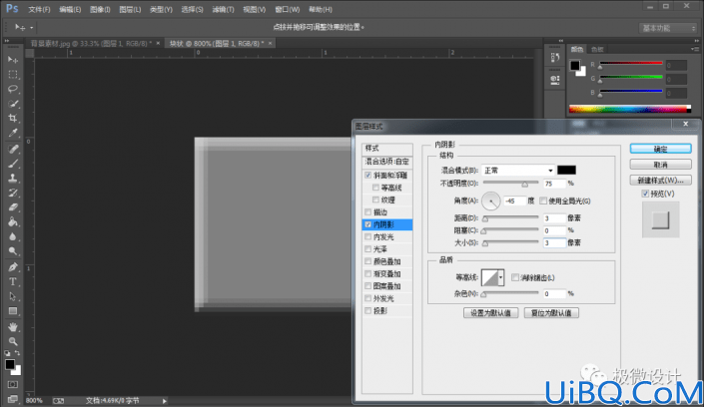
Task: Uncheck 内阴影 inner shadow checkbox
Action: [x=368, y=224]
